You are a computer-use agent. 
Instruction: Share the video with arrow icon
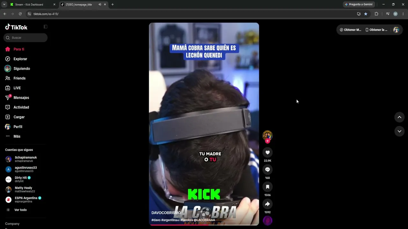[x=267, y=204]
